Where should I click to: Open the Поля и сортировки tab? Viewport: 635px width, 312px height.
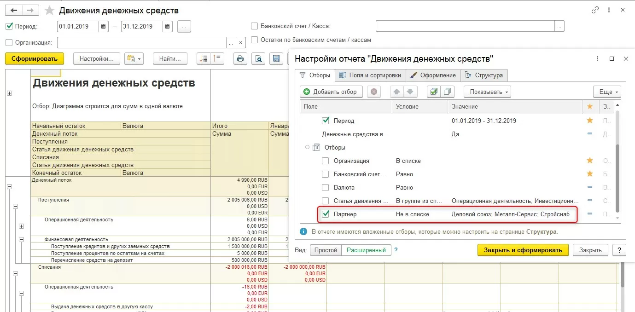tap(371, 75)
